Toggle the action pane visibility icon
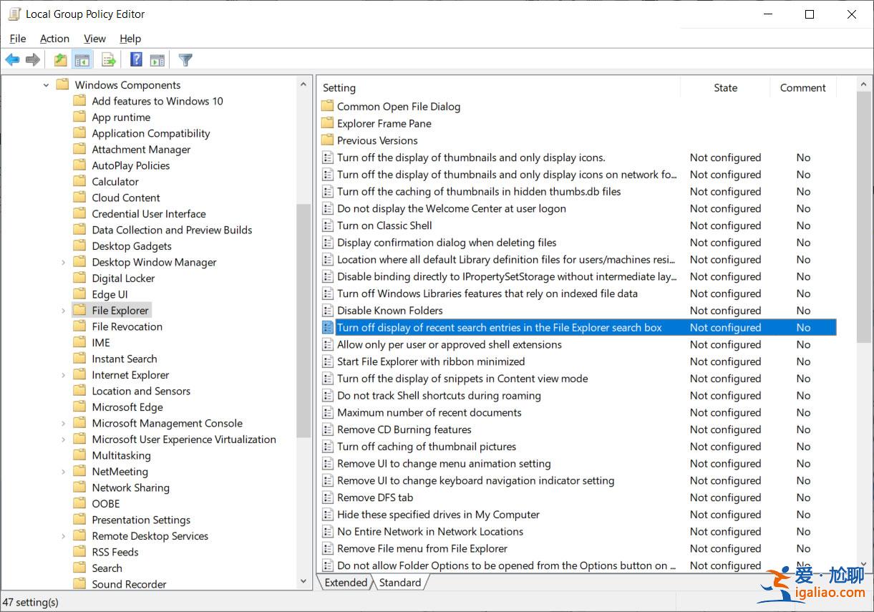Screen dimensions: 874x612 [x=157, y=59]
